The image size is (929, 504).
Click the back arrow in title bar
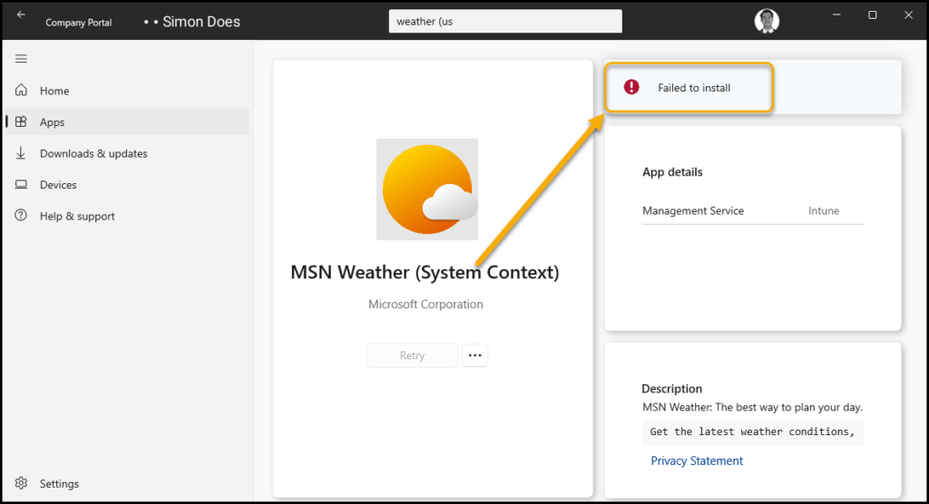pyautogui.click(x=21, y=15)
